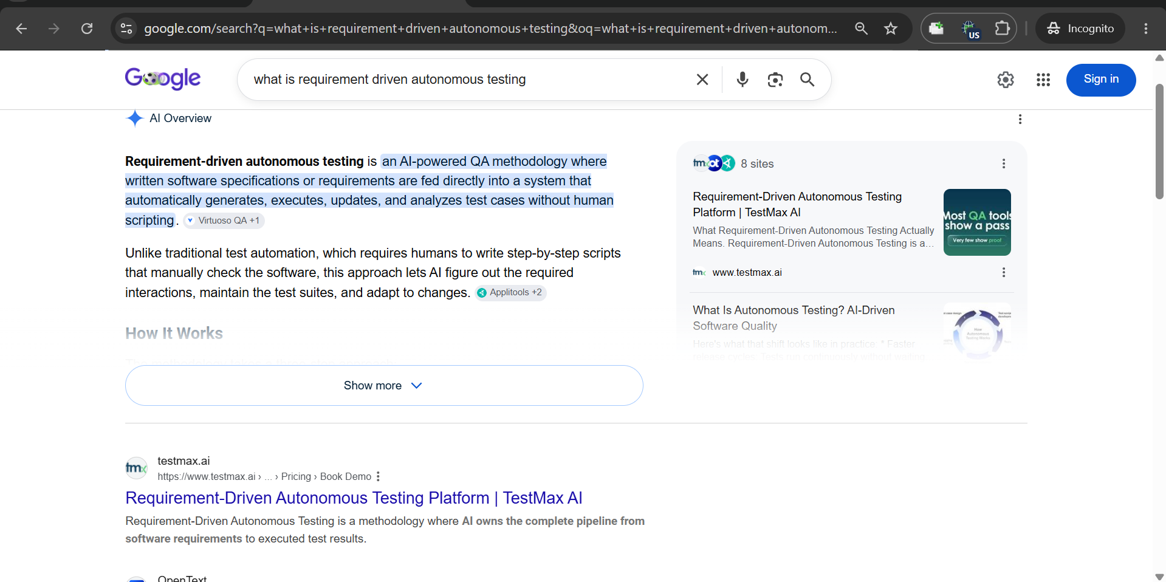
Task: Click the Sign in button
Action: tap(1101, 80)
